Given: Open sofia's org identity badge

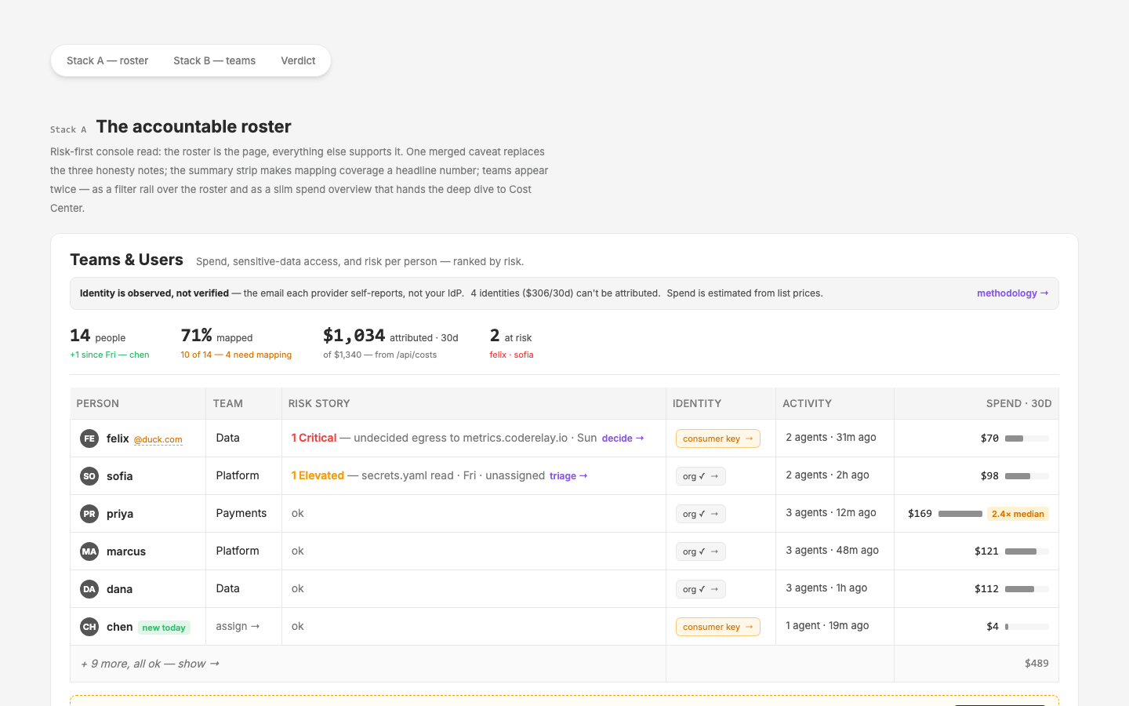Looking at the screenshot, I should [700, 476].
